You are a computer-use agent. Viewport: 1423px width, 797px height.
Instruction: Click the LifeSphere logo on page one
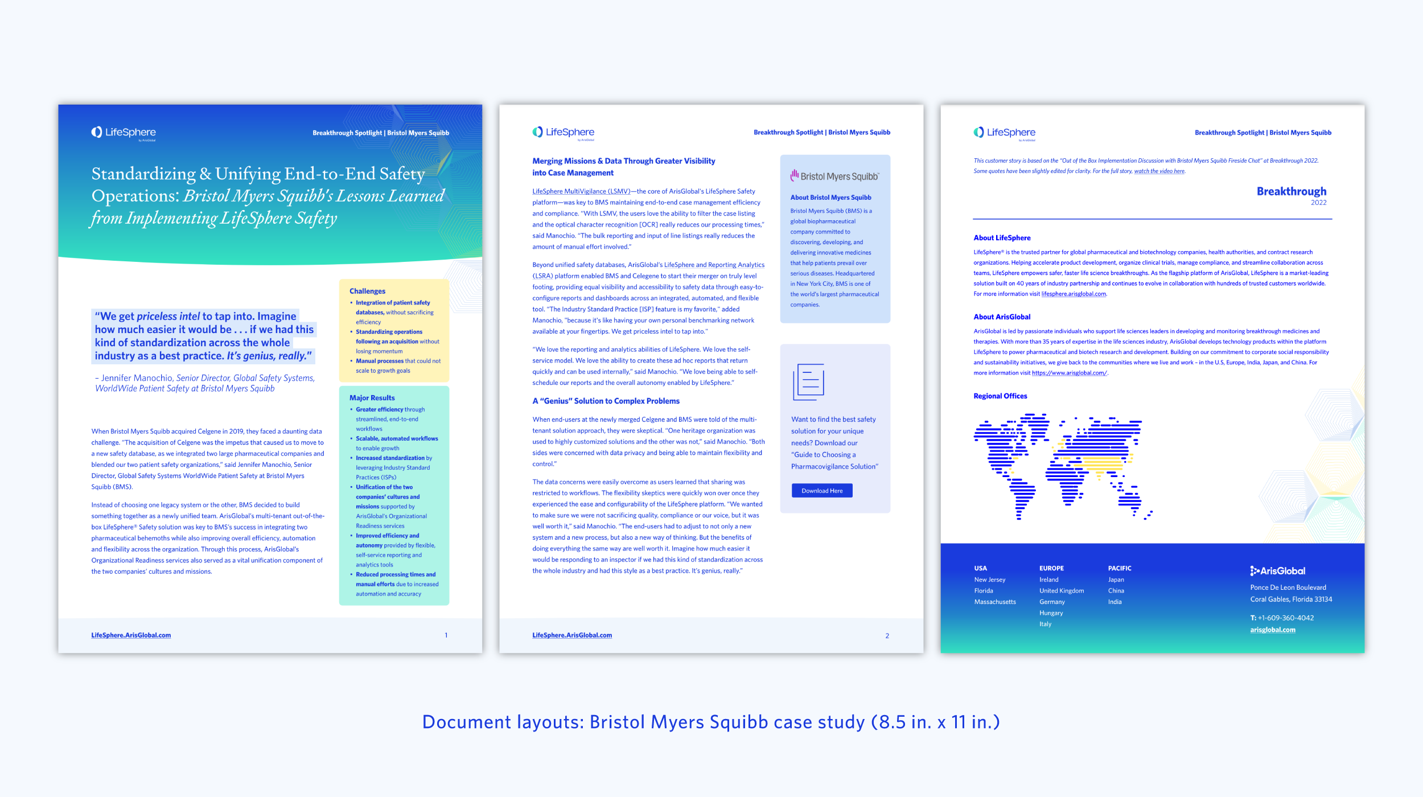click(124, 133)
